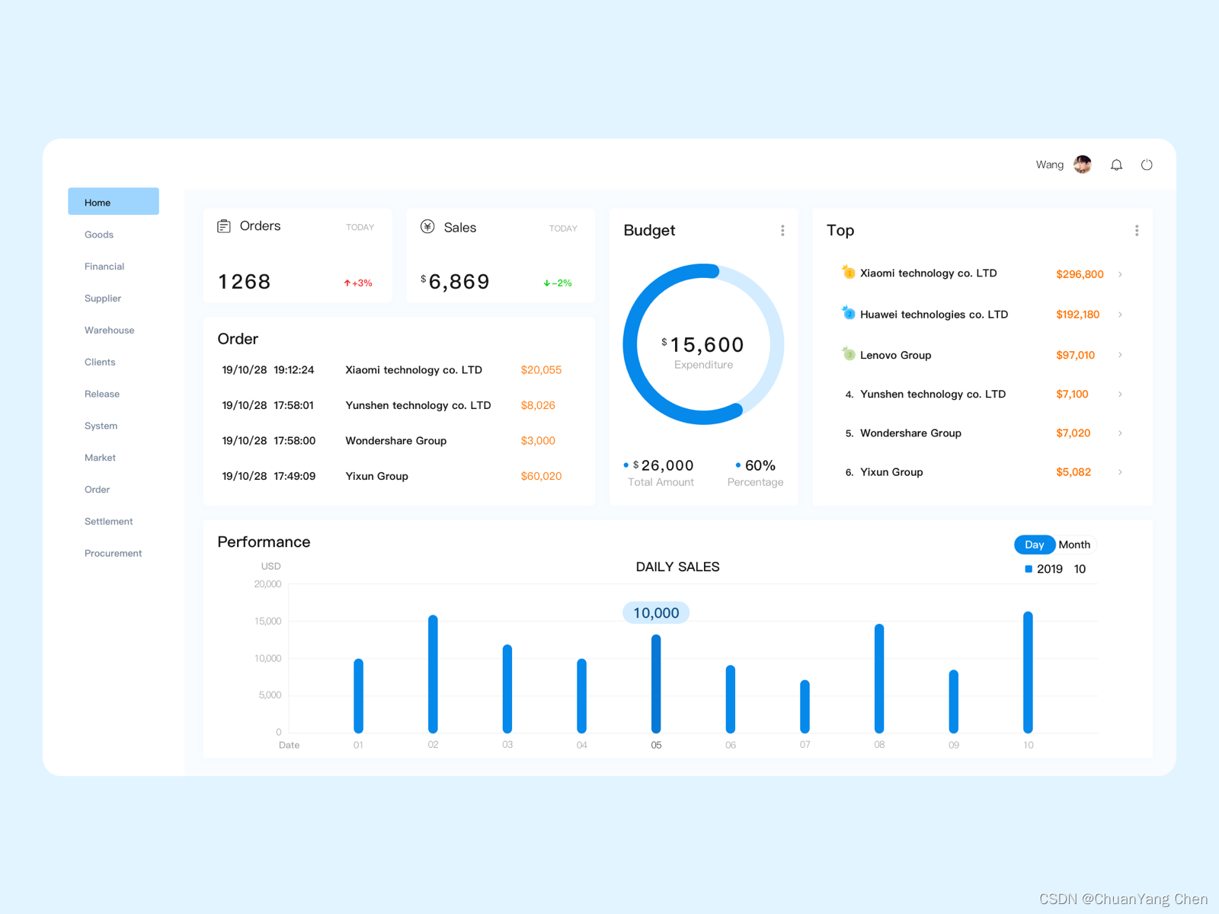Open Release in the sidebar

tap(102, 395)
